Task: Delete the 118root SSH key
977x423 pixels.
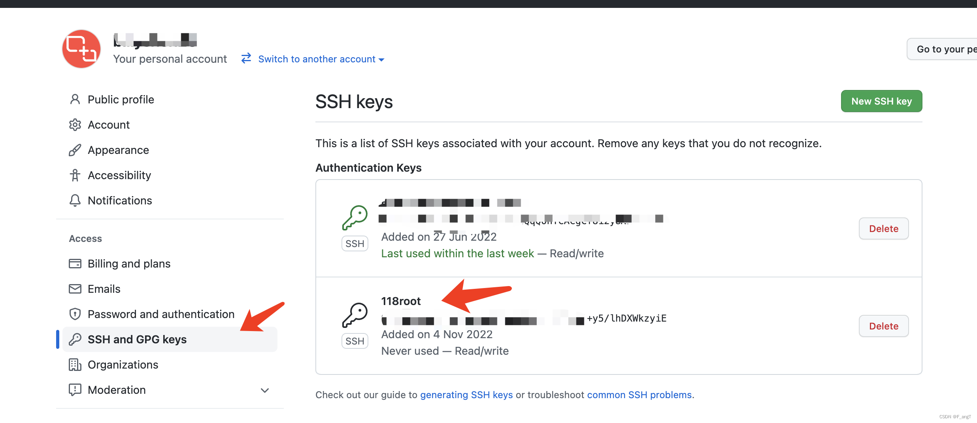Action: tap(884, 326)
